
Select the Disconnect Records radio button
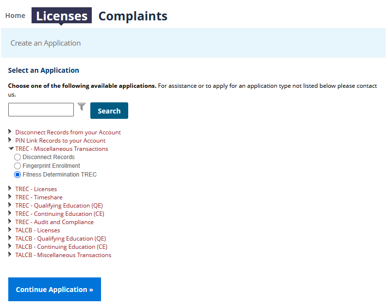pos(17,157)
